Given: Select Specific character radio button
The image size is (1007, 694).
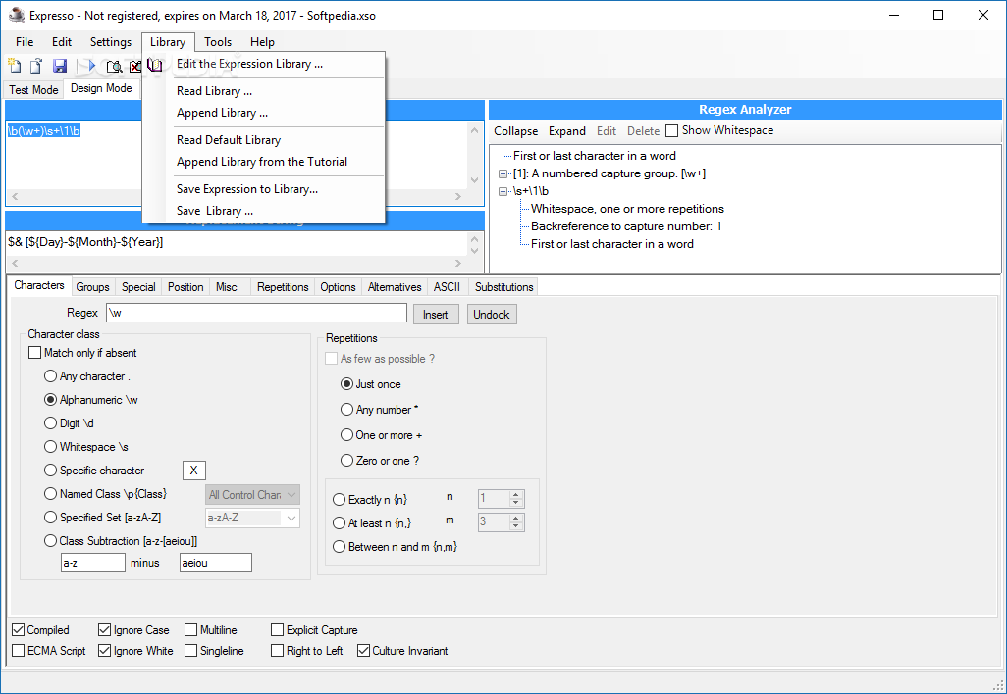Looking at the screenshot, I should tap(50, 471).
